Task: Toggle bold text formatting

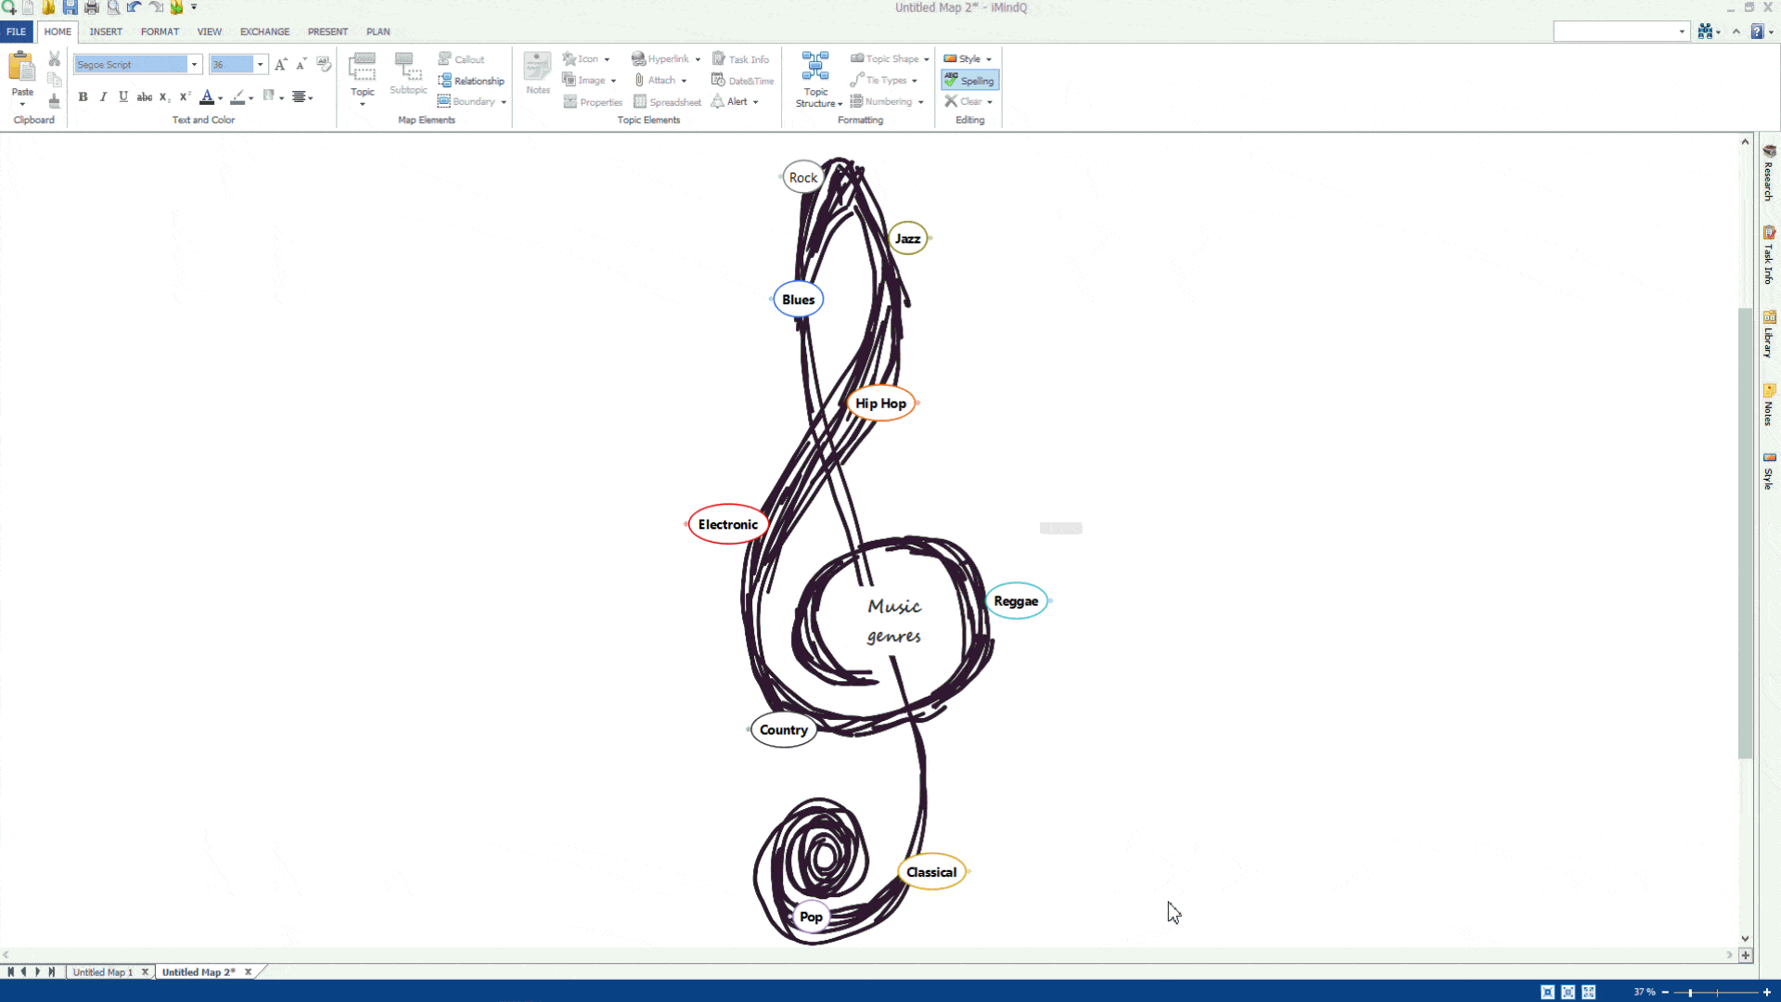Action: coord(83,96)
